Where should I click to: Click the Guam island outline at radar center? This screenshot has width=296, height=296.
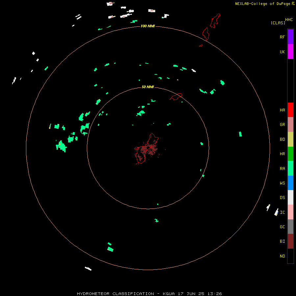click(x=146, y=149)
